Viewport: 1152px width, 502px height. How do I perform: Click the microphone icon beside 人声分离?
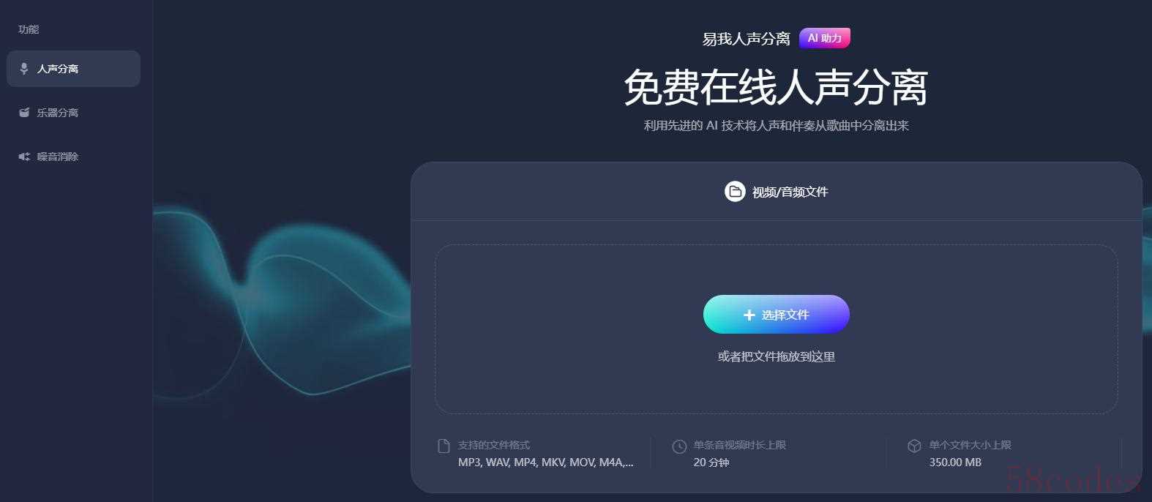(x=24, y=69)
